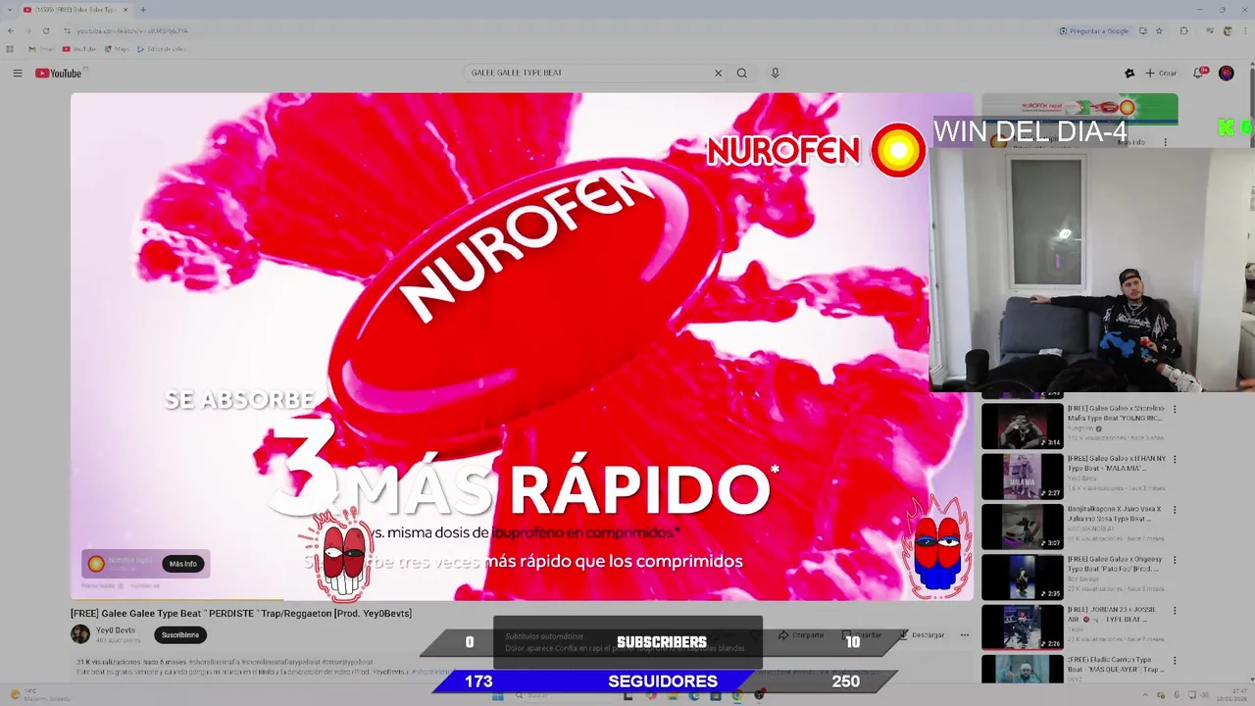Viewport: 1255px width, 706px height.
Task: Open options for the Oliqeesy type beat
Action: click(x=1175, y=561)
